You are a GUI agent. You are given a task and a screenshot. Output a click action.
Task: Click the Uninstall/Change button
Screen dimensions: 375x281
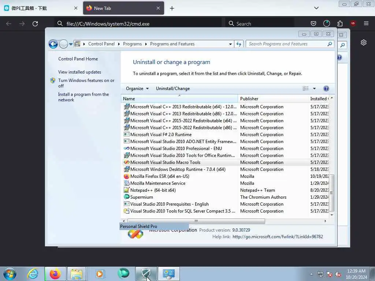(173, 89)
